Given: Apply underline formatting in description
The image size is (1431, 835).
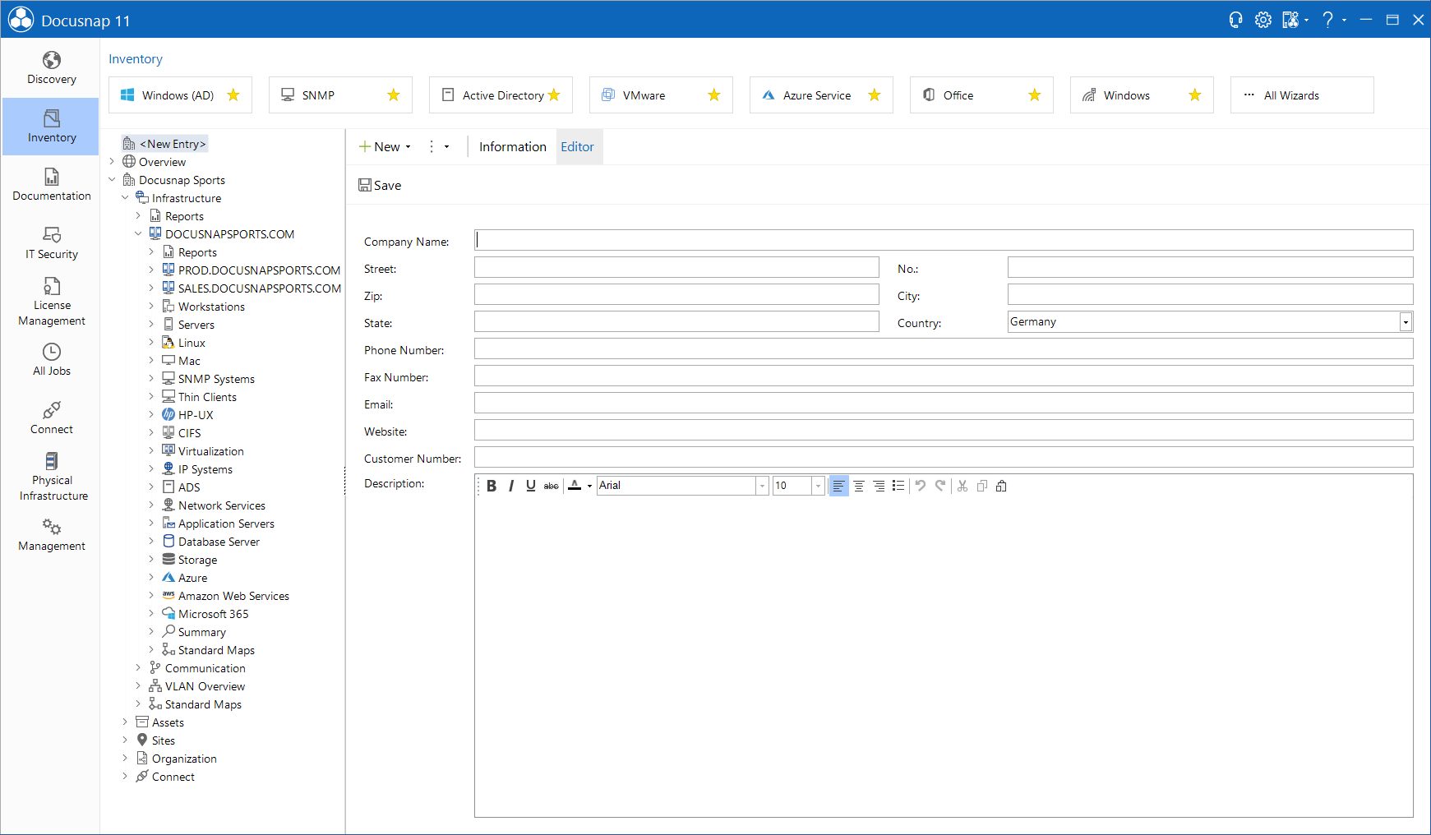Looking at the screenshot, I should pyautogui.click(x=531, y=486).
